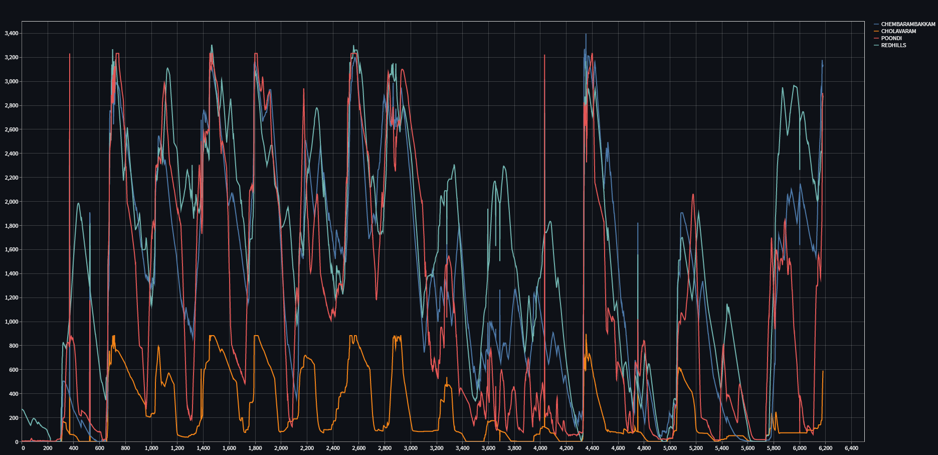Click the y-axis tick label 2,400

click(12, 154)
